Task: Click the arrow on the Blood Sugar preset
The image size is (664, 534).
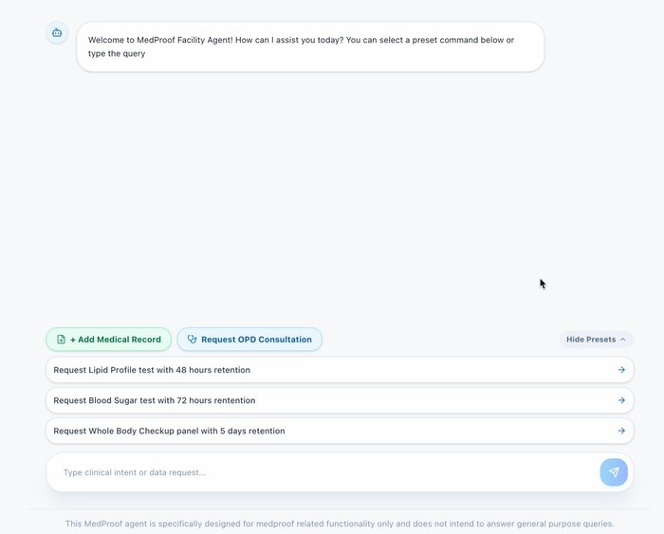Action: point(621,400)
